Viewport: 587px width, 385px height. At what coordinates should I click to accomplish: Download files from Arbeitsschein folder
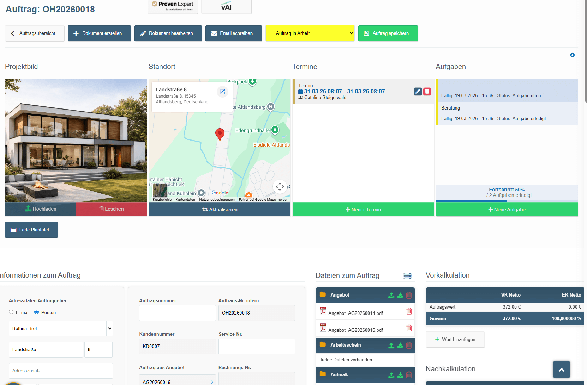point(400,345)
